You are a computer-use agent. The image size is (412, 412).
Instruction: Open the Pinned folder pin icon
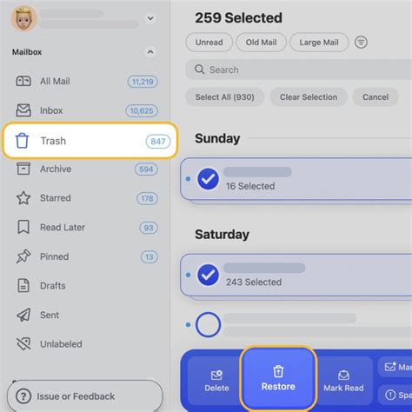[23, 256]
